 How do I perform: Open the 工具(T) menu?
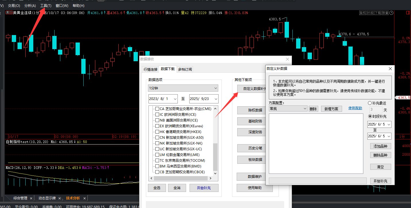point(46,6)
